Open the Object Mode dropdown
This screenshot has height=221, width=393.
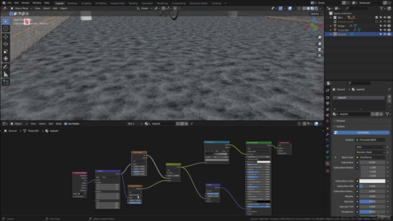(x=21, y=8)
